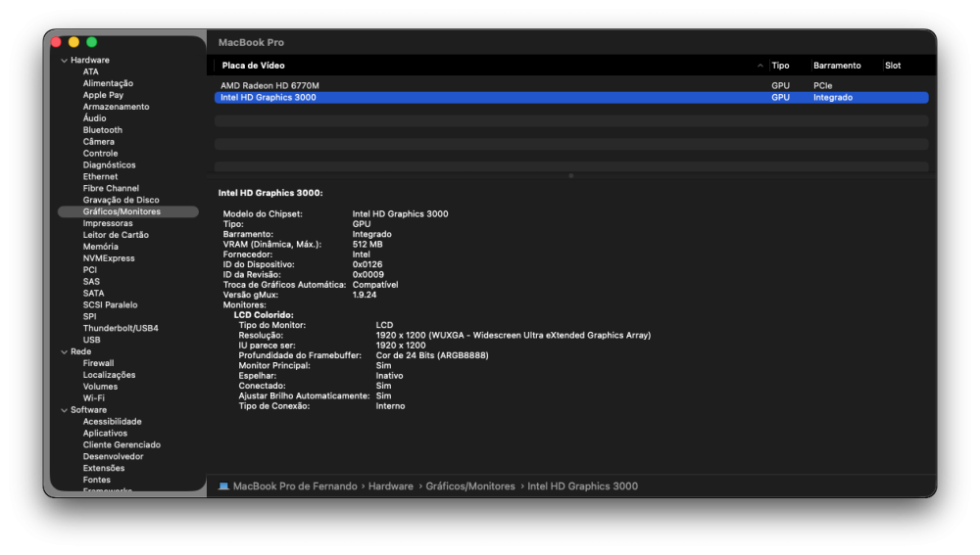980x555 pixels.
Task: Sort by the Slot column header
Action: (x=893, y=66)
